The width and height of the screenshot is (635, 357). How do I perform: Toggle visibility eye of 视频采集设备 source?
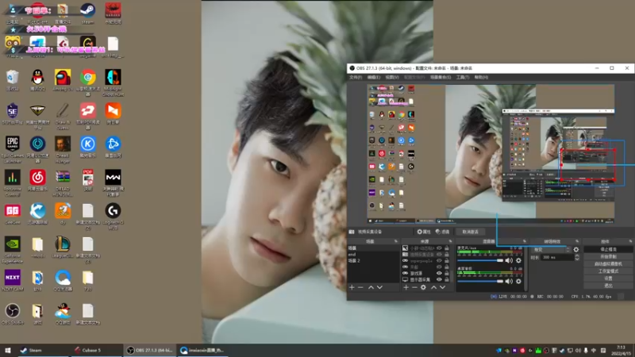439,255
